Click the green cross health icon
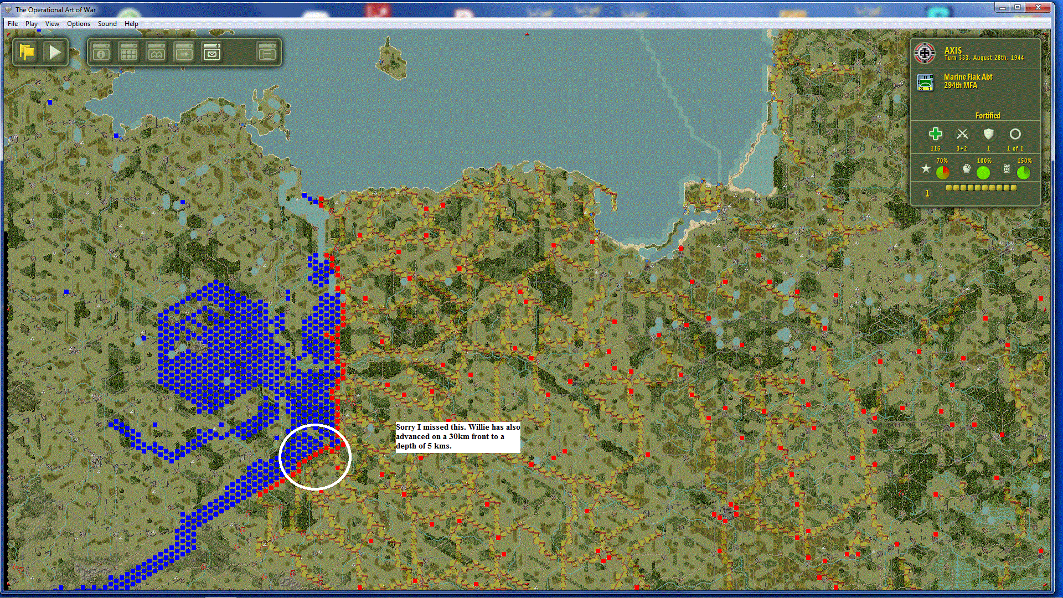 click(935, 134)
